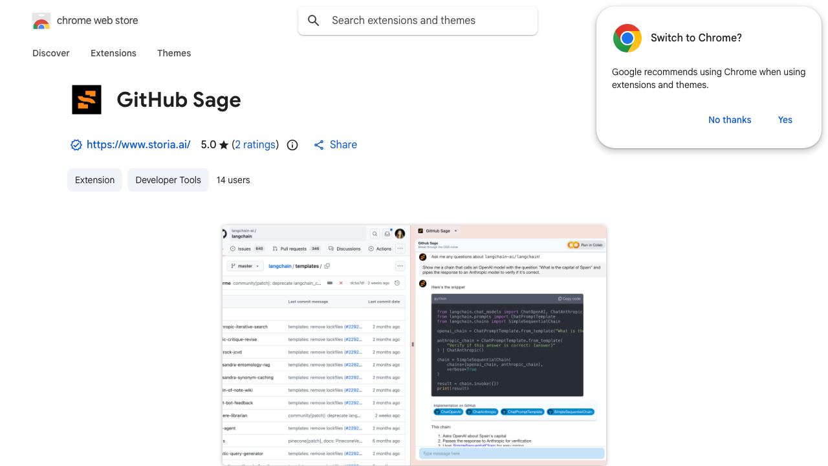Click Yes to switch to Chrome
Screen dimensions: 828x466
point(785,120)
